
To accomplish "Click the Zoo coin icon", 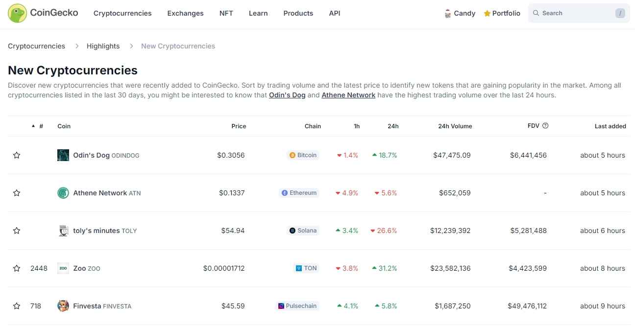I will tap(63, 268).
